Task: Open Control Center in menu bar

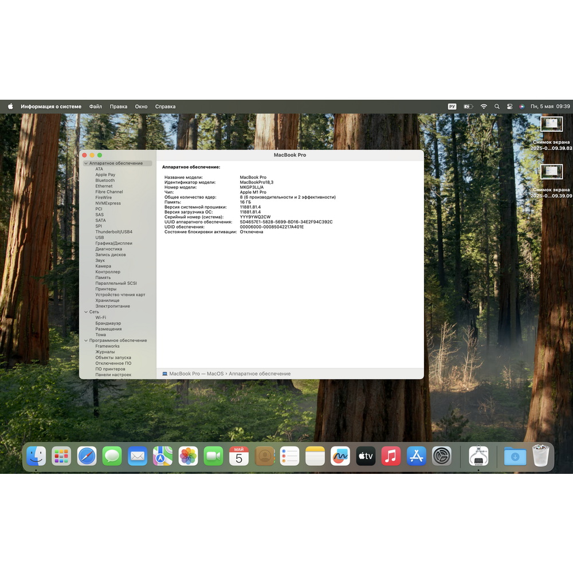Action: click(509, 107)
